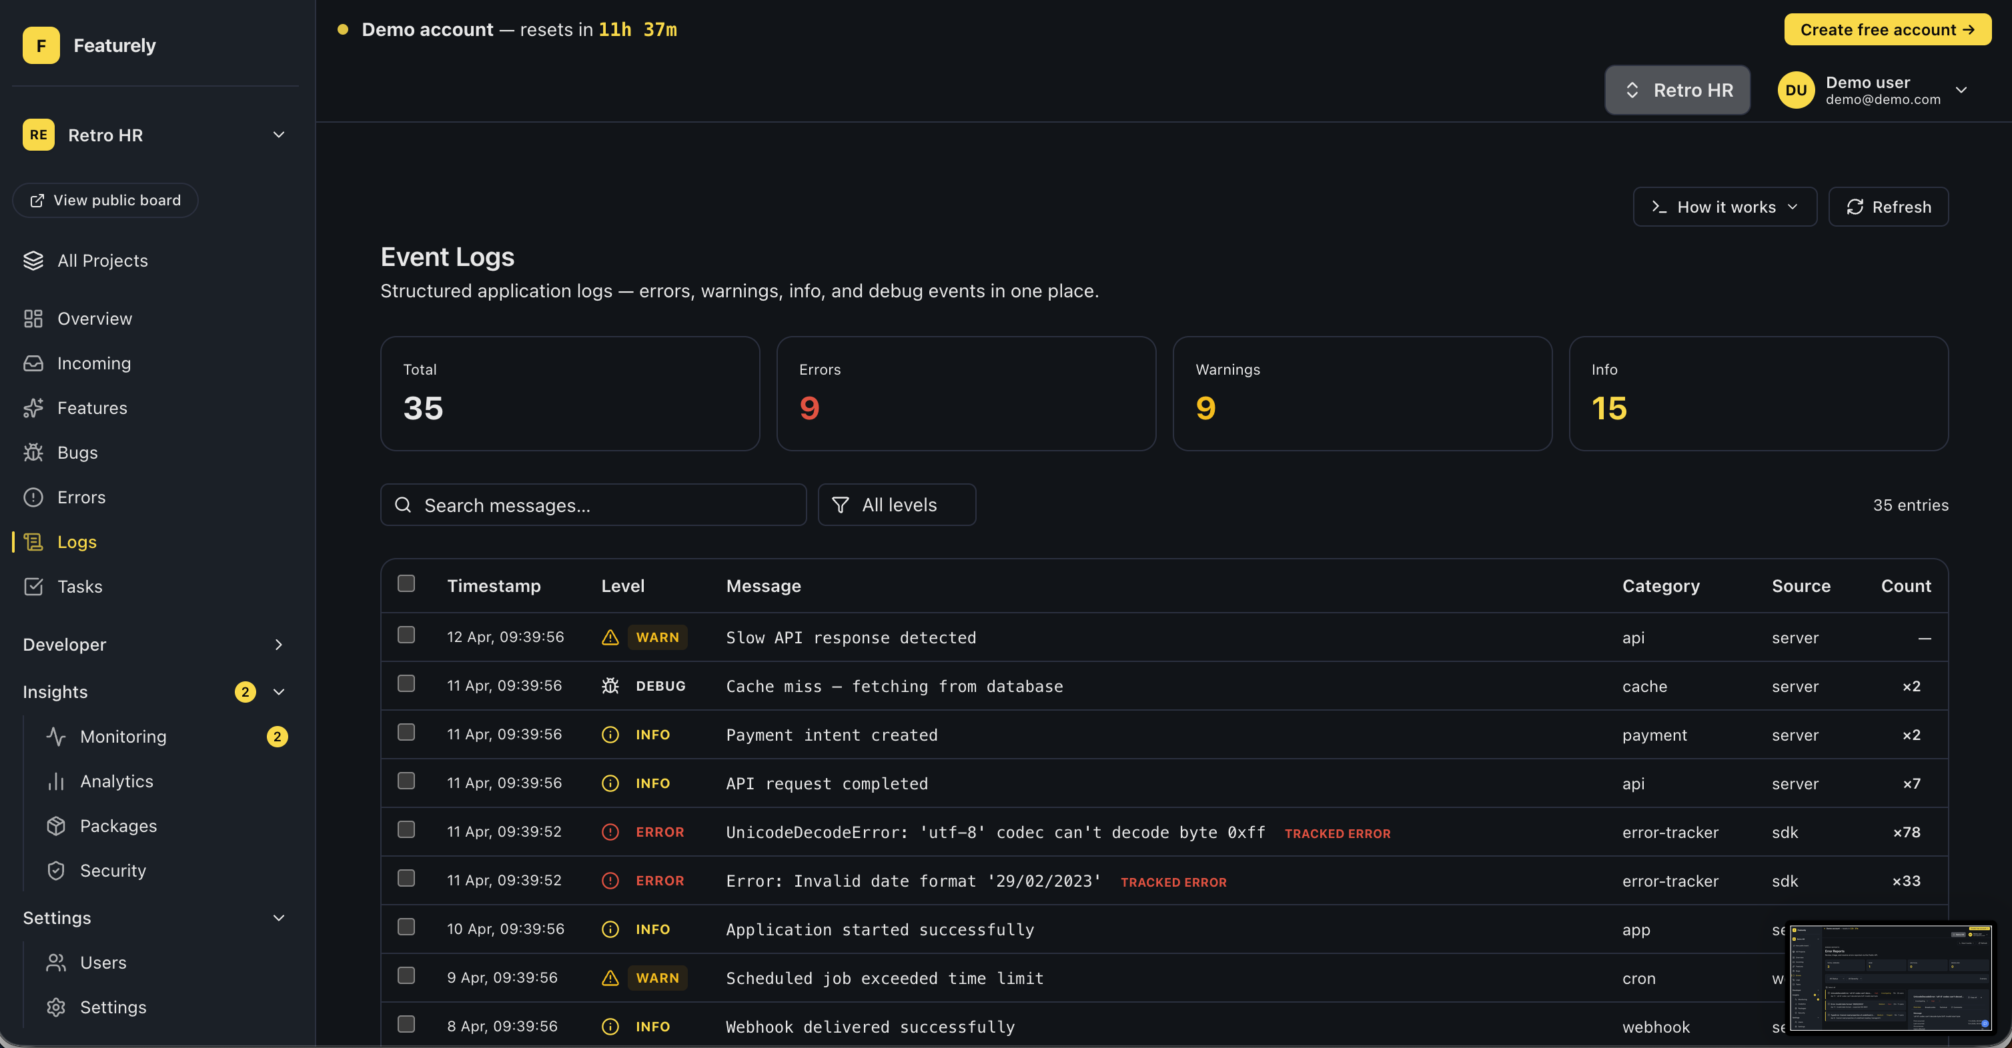Click the Packages box icon
This screenshot has height=1048, width=2012.
pyautogui.click(x=55, y=825)
